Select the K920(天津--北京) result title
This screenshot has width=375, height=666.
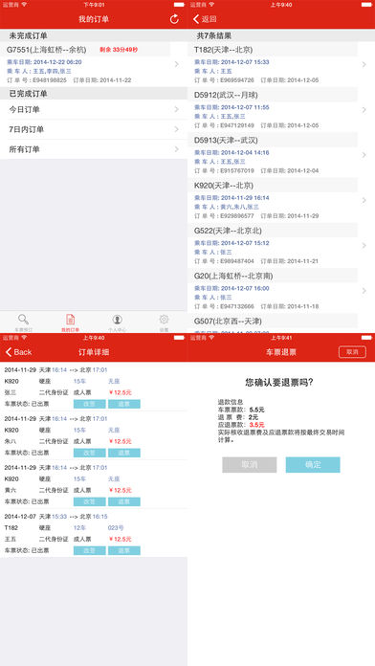[224, 186]
